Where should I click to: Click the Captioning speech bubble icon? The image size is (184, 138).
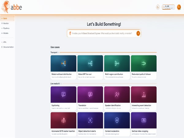point(63,94)
